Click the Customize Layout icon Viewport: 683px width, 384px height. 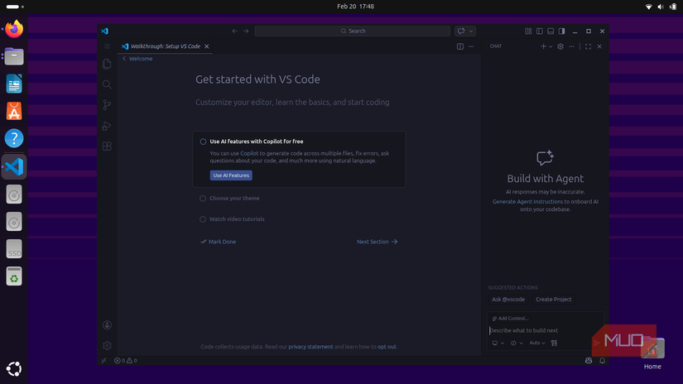pos(528,31)
